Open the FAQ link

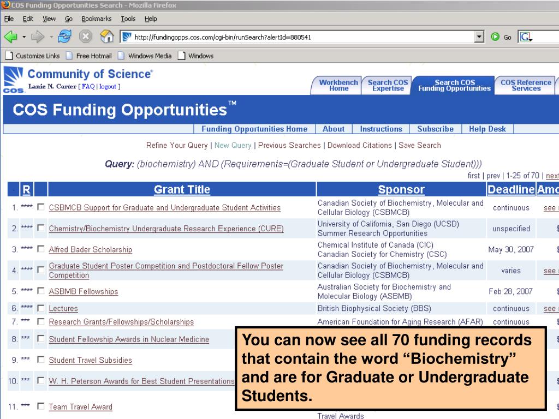coord(88,87)
